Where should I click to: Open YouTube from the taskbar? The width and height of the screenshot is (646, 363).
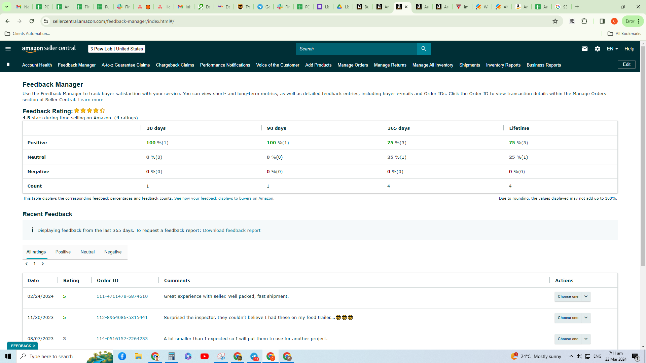coord(205,356)
